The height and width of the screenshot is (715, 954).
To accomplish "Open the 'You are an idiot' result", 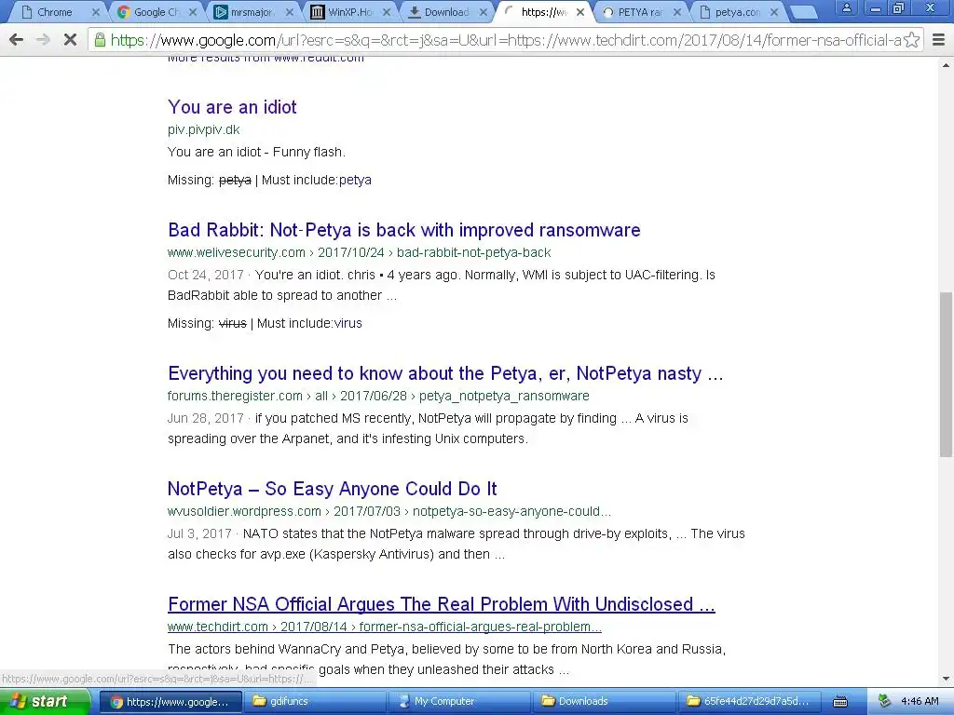I will click(232, 107).
